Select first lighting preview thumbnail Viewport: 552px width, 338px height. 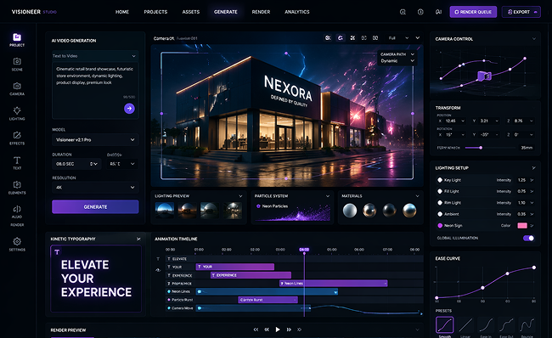click(x=165, y=210)
